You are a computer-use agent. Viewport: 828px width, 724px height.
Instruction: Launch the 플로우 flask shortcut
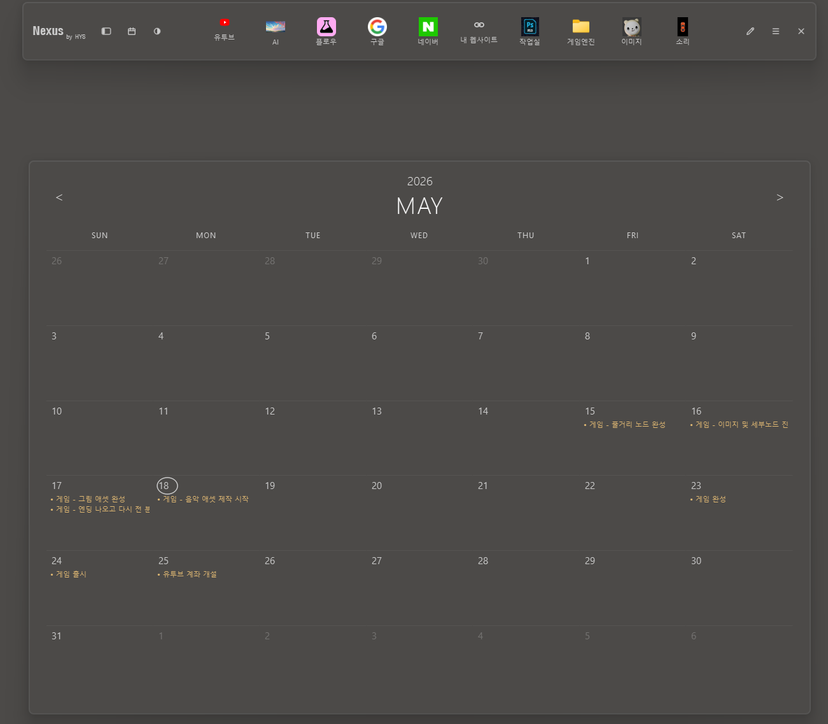click(x=326, y=31)
